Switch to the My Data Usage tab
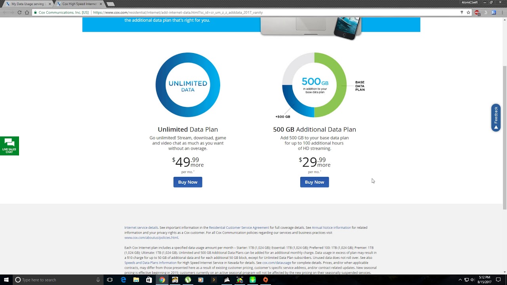This screenshot has height=285, width=507. [x=27, y=4]
